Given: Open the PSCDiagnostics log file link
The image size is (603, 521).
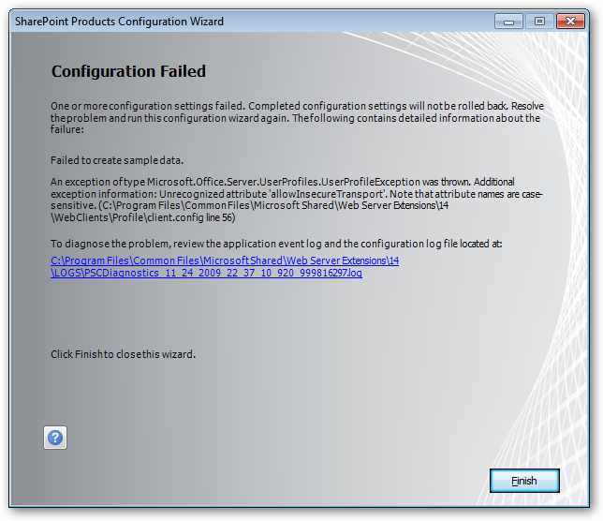Looking at the screenshot, I should click(x=225, y=267).
